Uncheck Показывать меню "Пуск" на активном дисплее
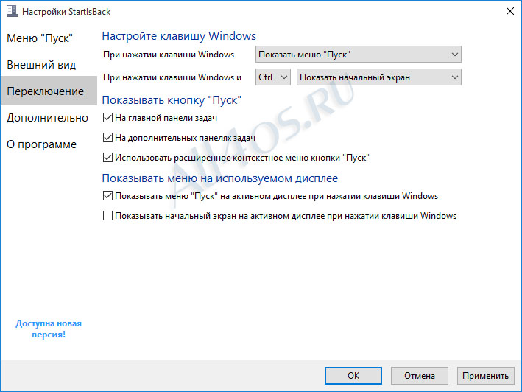The image size is (522, 392). 107,196
